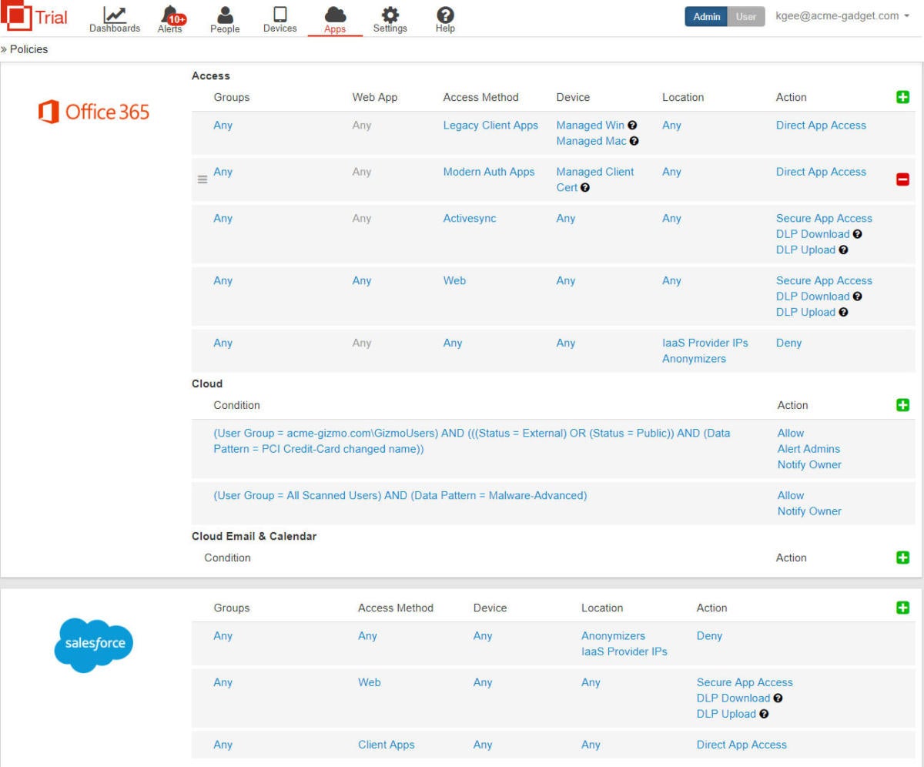Click Managed Client Cert device link
Viewport: 924px width, 767px height.
pos(595,179)
